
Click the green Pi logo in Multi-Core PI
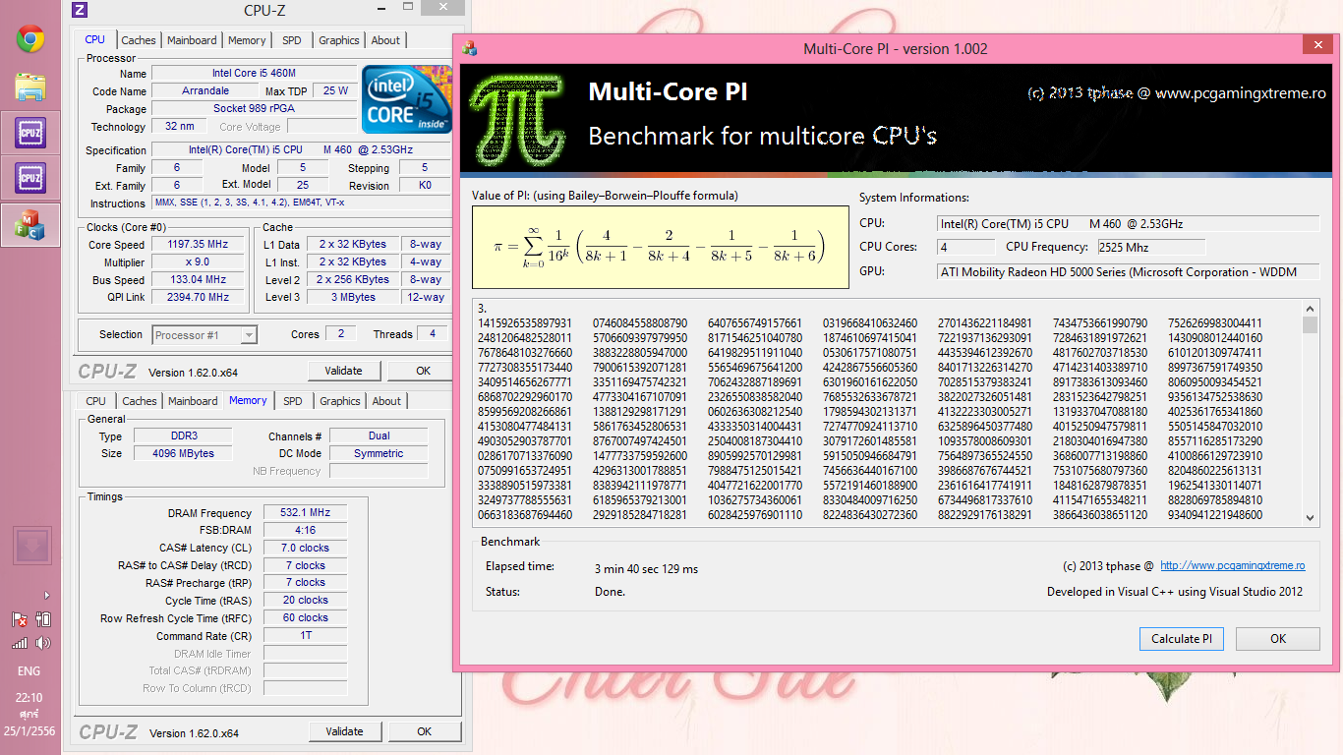tap(516, 120)
